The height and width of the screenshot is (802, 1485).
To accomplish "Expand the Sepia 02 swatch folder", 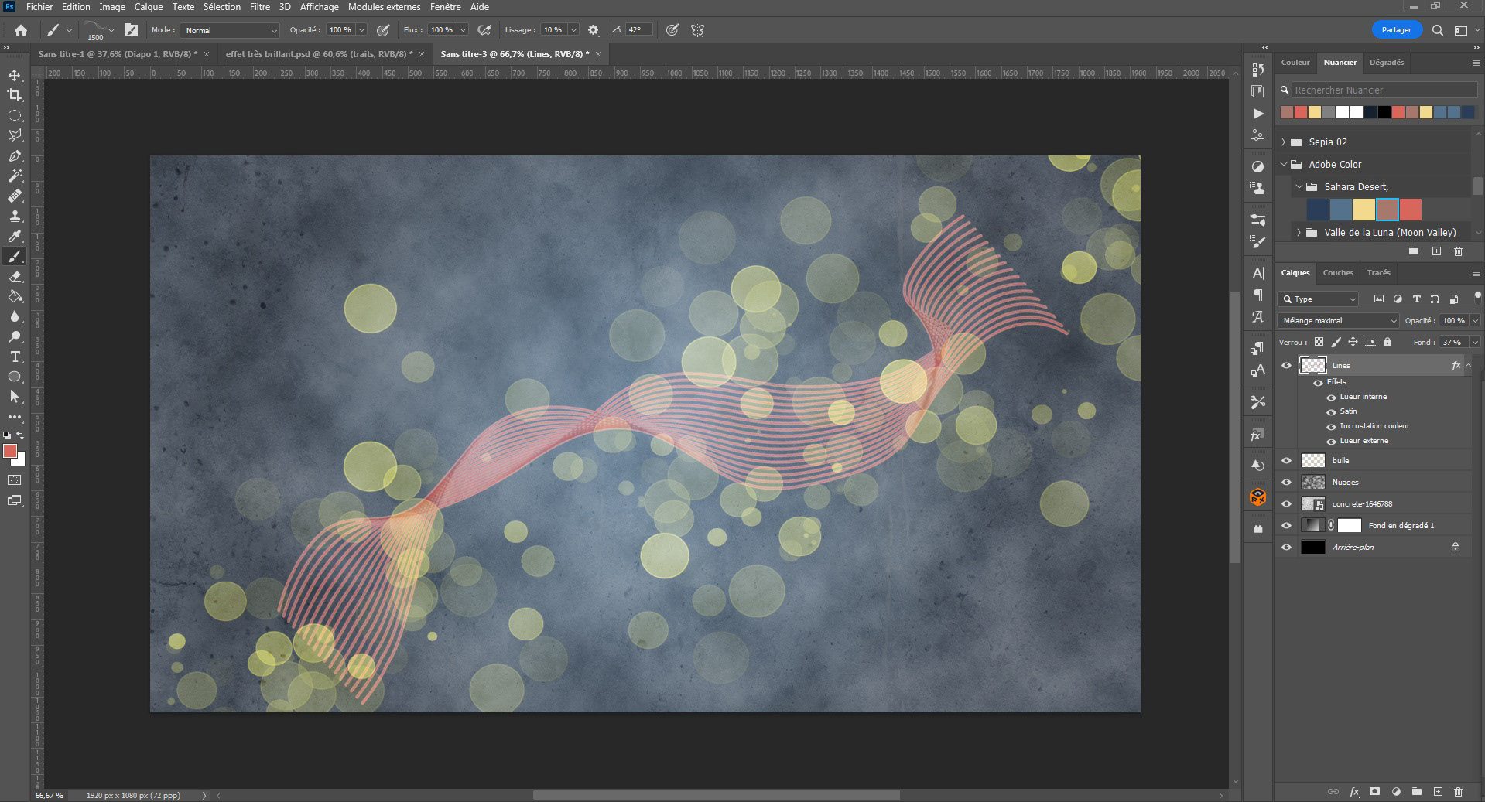I will [1284, 142].
